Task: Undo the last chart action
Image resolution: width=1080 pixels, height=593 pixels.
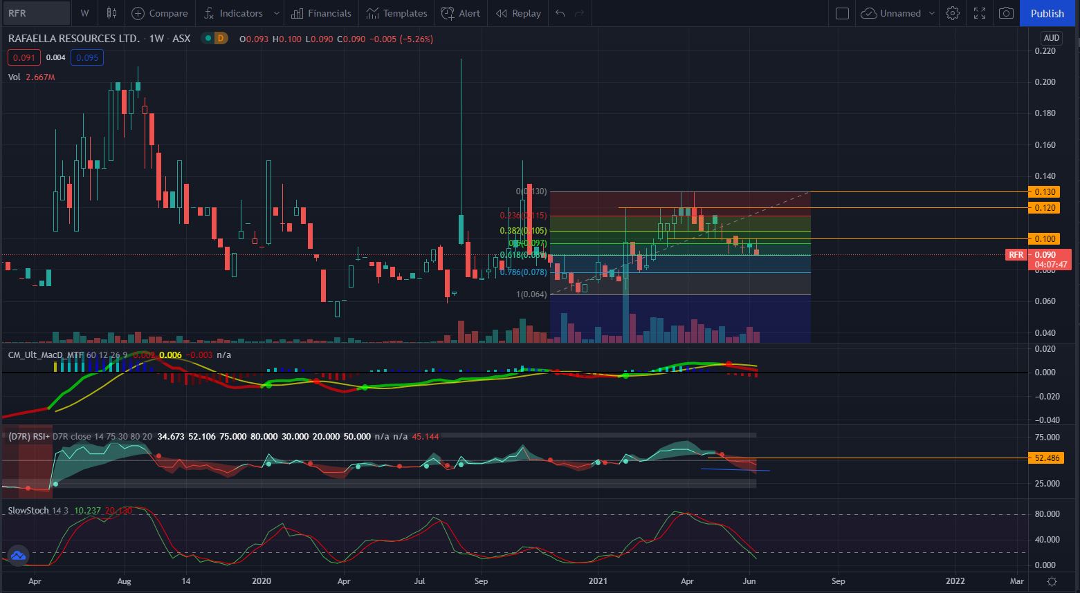Action: (x=560, y=13)
